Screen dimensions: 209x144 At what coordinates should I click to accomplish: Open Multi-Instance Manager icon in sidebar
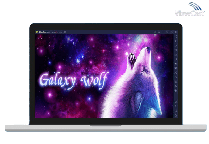(176, 82)
